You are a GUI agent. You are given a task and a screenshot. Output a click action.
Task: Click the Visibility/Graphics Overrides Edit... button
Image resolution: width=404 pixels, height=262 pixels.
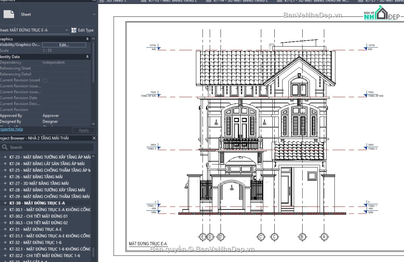64,45
